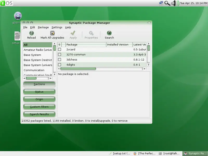Open the File menu
This screenshot has height=156, width=208.
pyautogui.click(x=25, y=27)
